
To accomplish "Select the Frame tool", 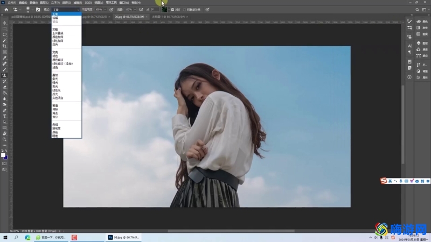I will [x=4, y=52].
